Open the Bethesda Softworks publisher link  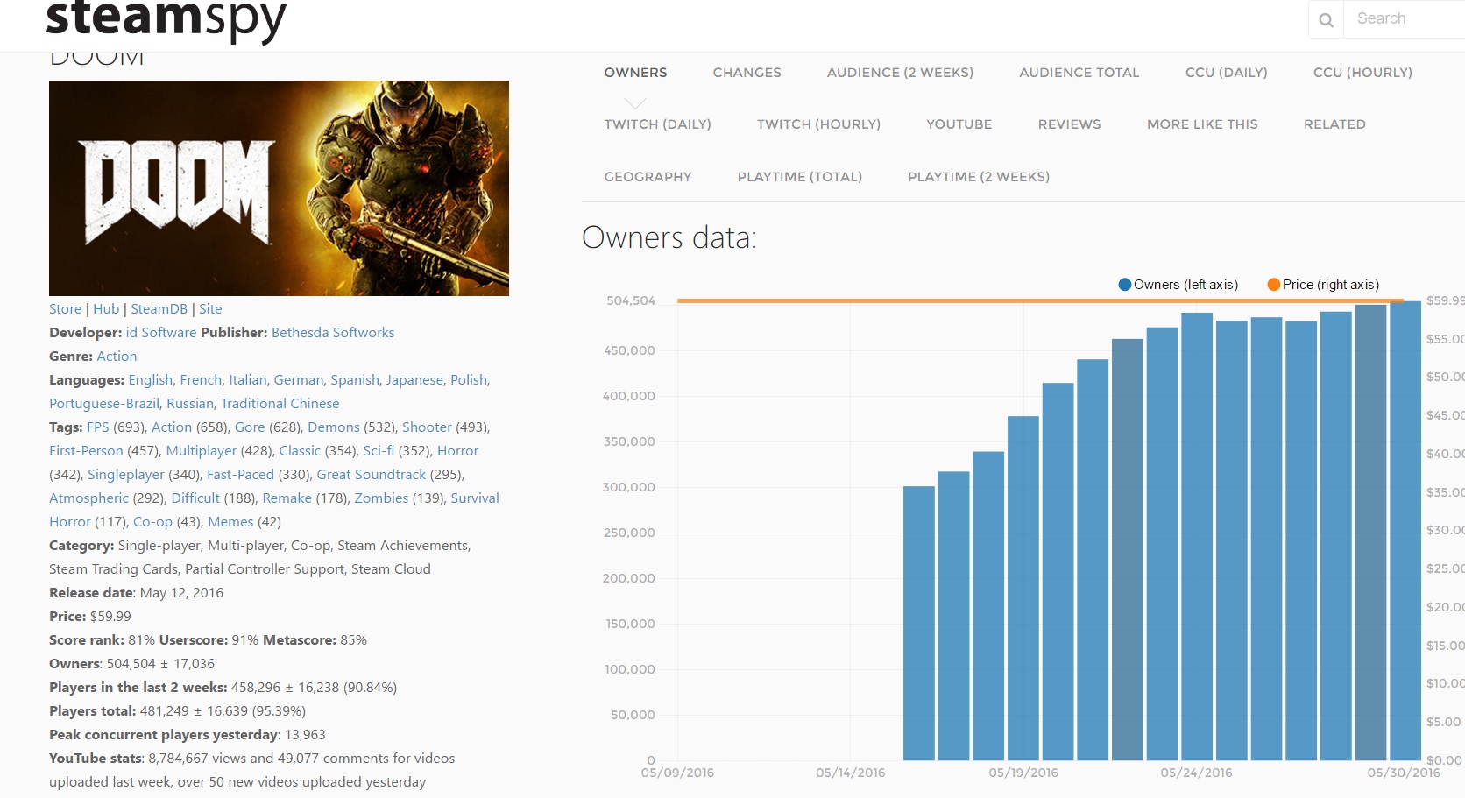pos(333,333)
